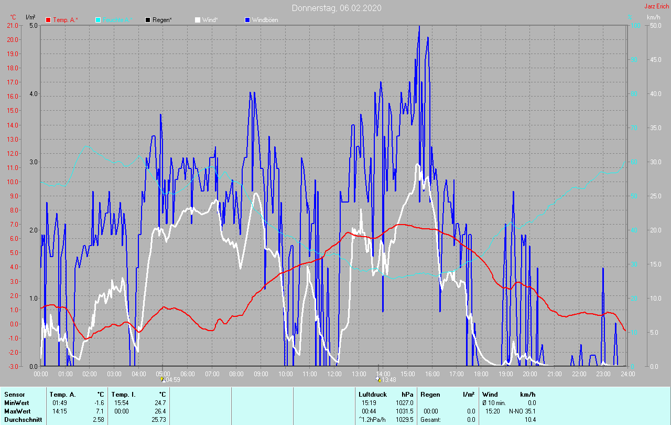The width and height of the screenshot is (671, 425).
Task: Click the white Wind legend square
Action: pos(198,20)
